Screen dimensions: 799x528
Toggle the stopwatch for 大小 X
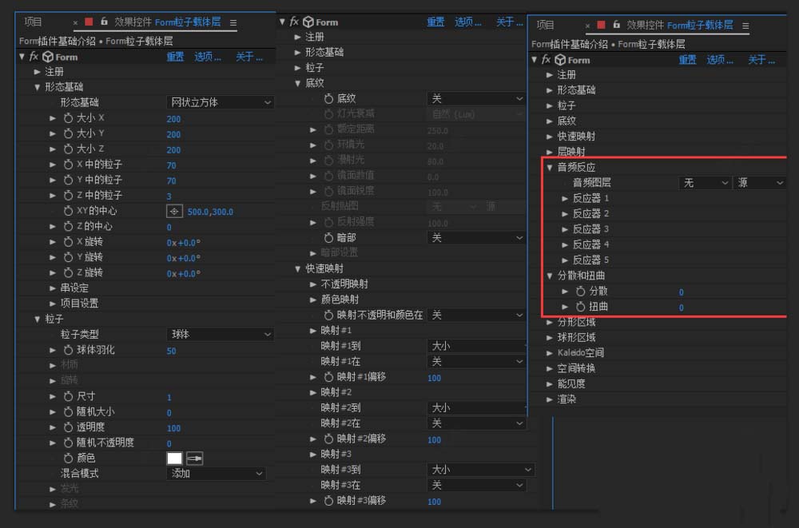(68, 118)
